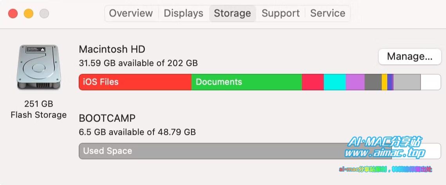This screenshot has height=185, width=446.
Task: Click the purple storage bar segment
Action: point(355,82)
